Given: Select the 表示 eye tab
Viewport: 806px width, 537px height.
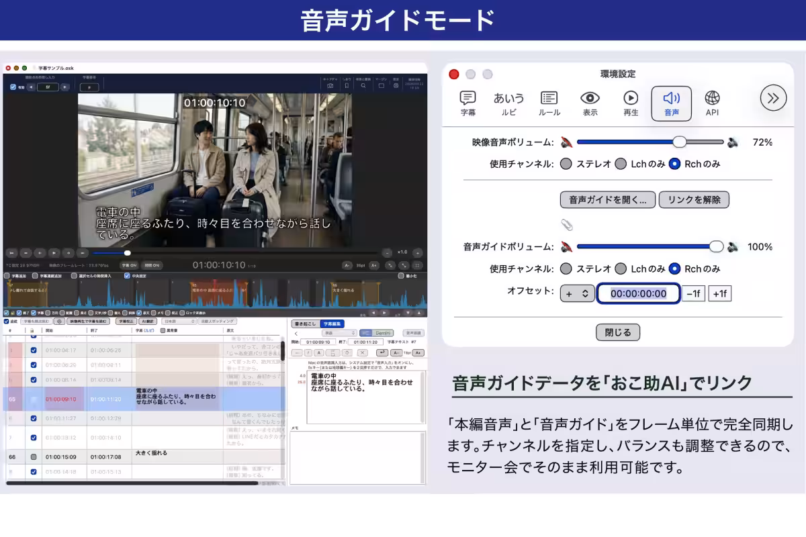Looking at the screenshot, I should coord(590,103).
